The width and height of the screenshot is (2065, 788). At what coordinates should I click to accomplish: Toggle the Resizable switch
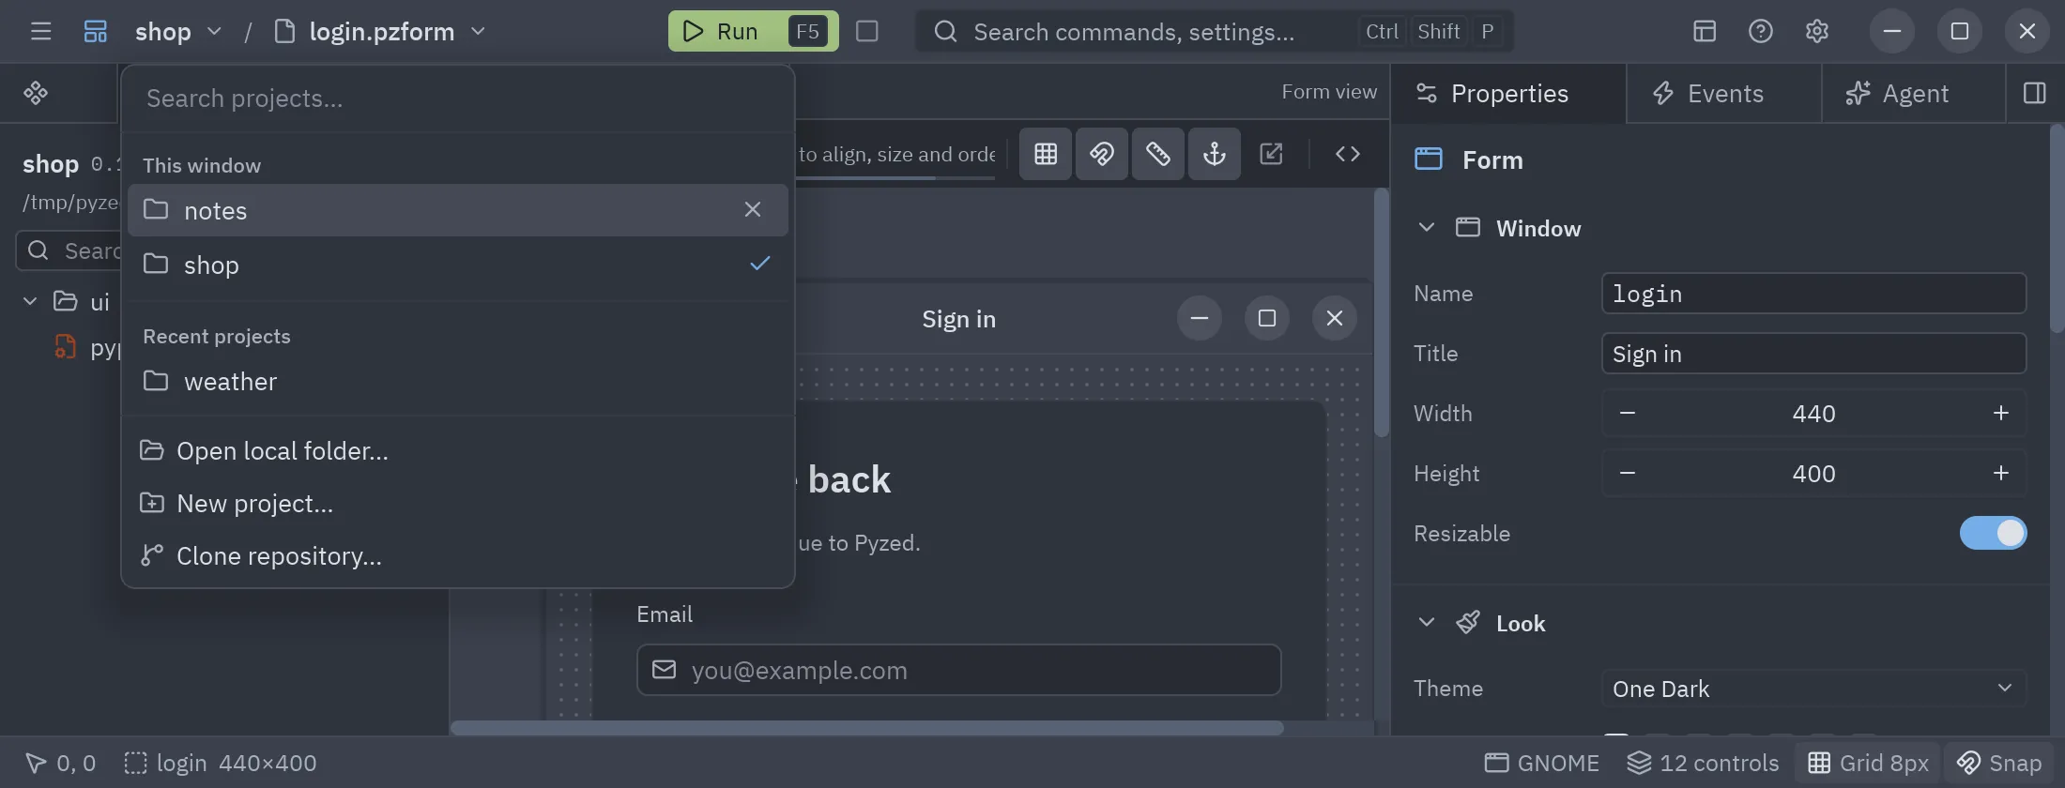(1994, 533)
